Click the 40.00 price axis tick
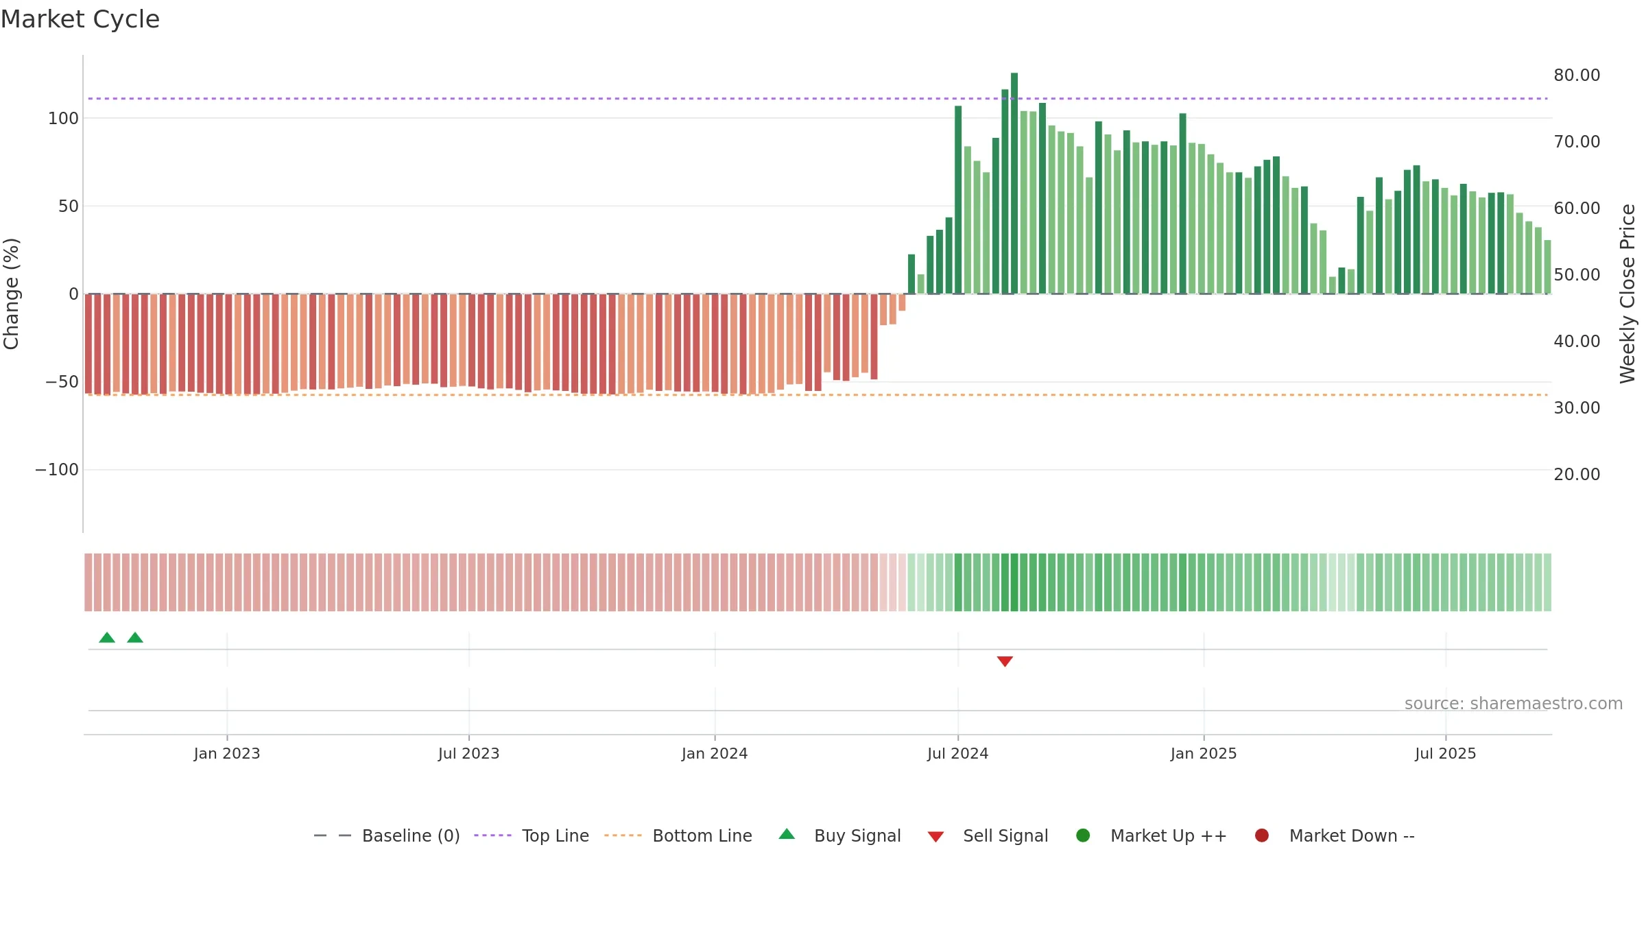 1577,342
